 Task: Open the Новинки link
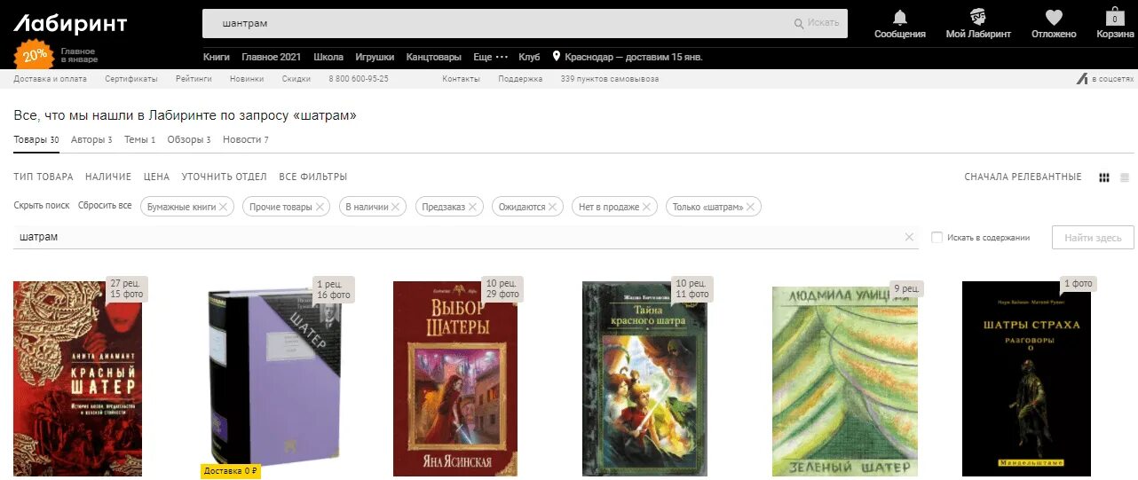point(247,79)
